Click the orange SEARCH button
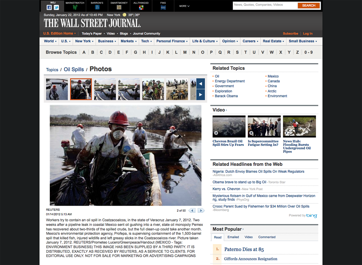 click(x=309, y=5)
